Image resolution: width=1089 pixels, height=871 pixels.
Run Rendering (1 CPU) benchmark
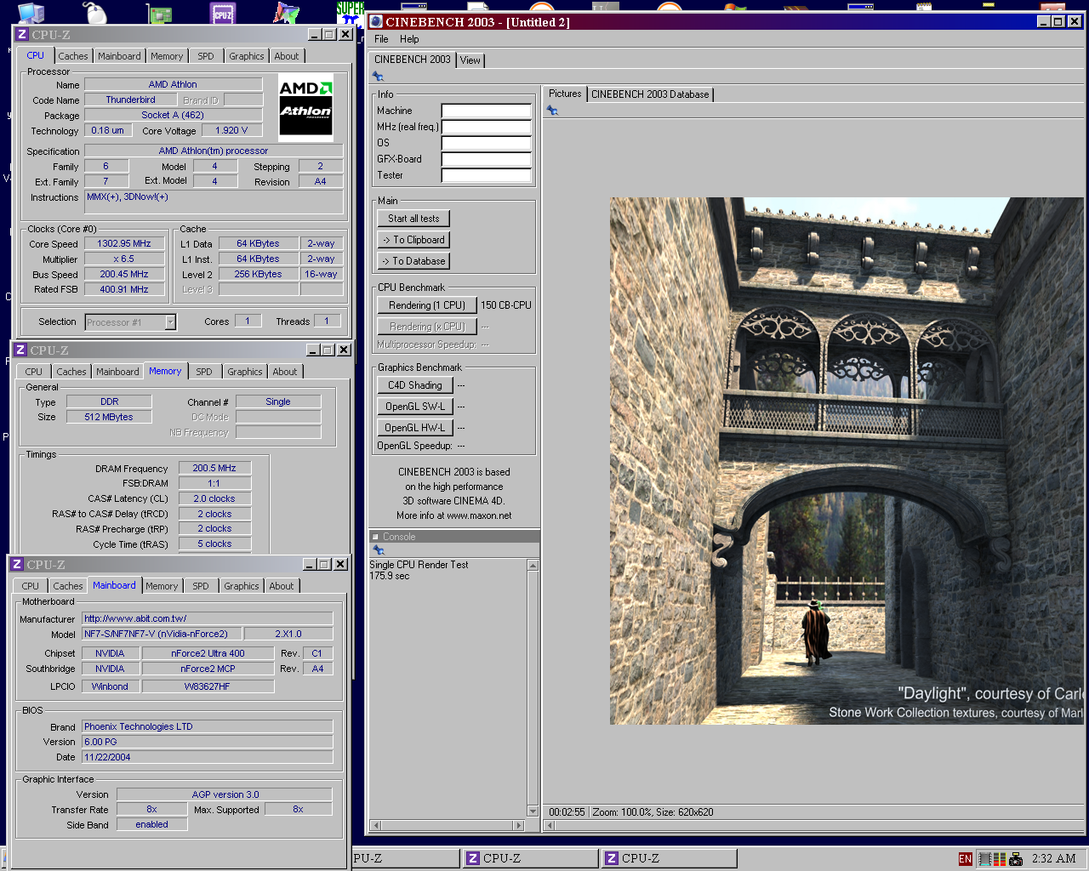tap(427, 305)
